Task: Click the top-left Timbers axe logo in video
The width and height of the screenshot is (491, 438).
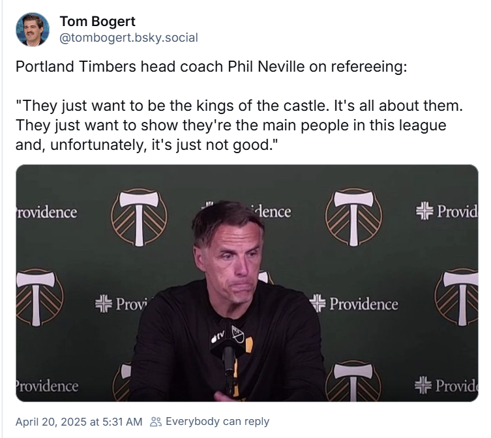Action: coord(139,217)
